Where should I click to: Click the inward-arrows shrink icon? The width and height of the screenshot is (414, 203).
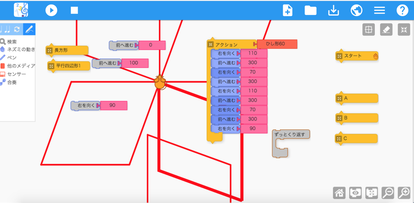(404, 29)
